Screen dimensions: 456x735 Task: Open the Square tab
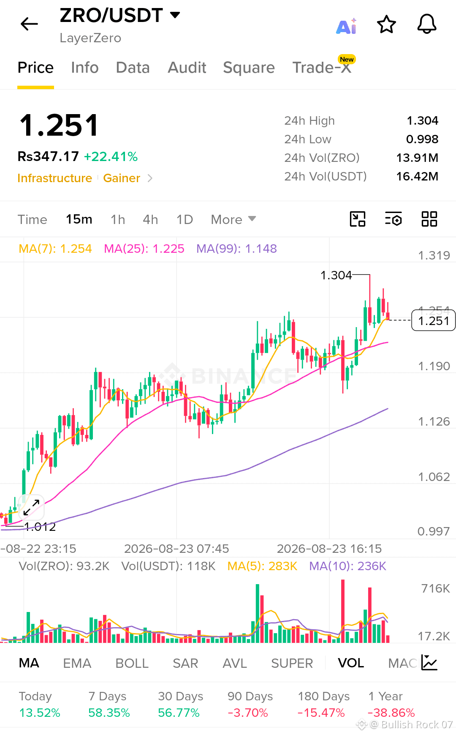coord(249,68)
